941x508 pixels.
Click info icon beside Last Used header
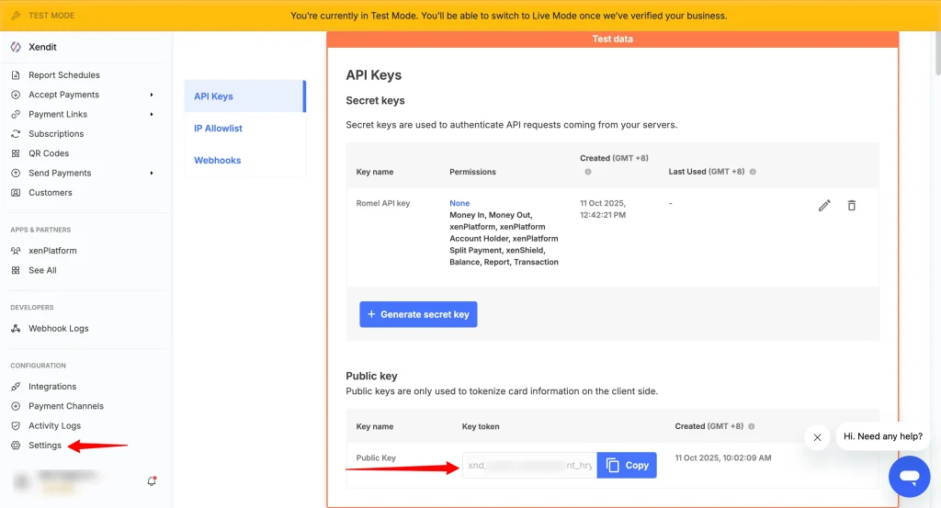point(753,172)
